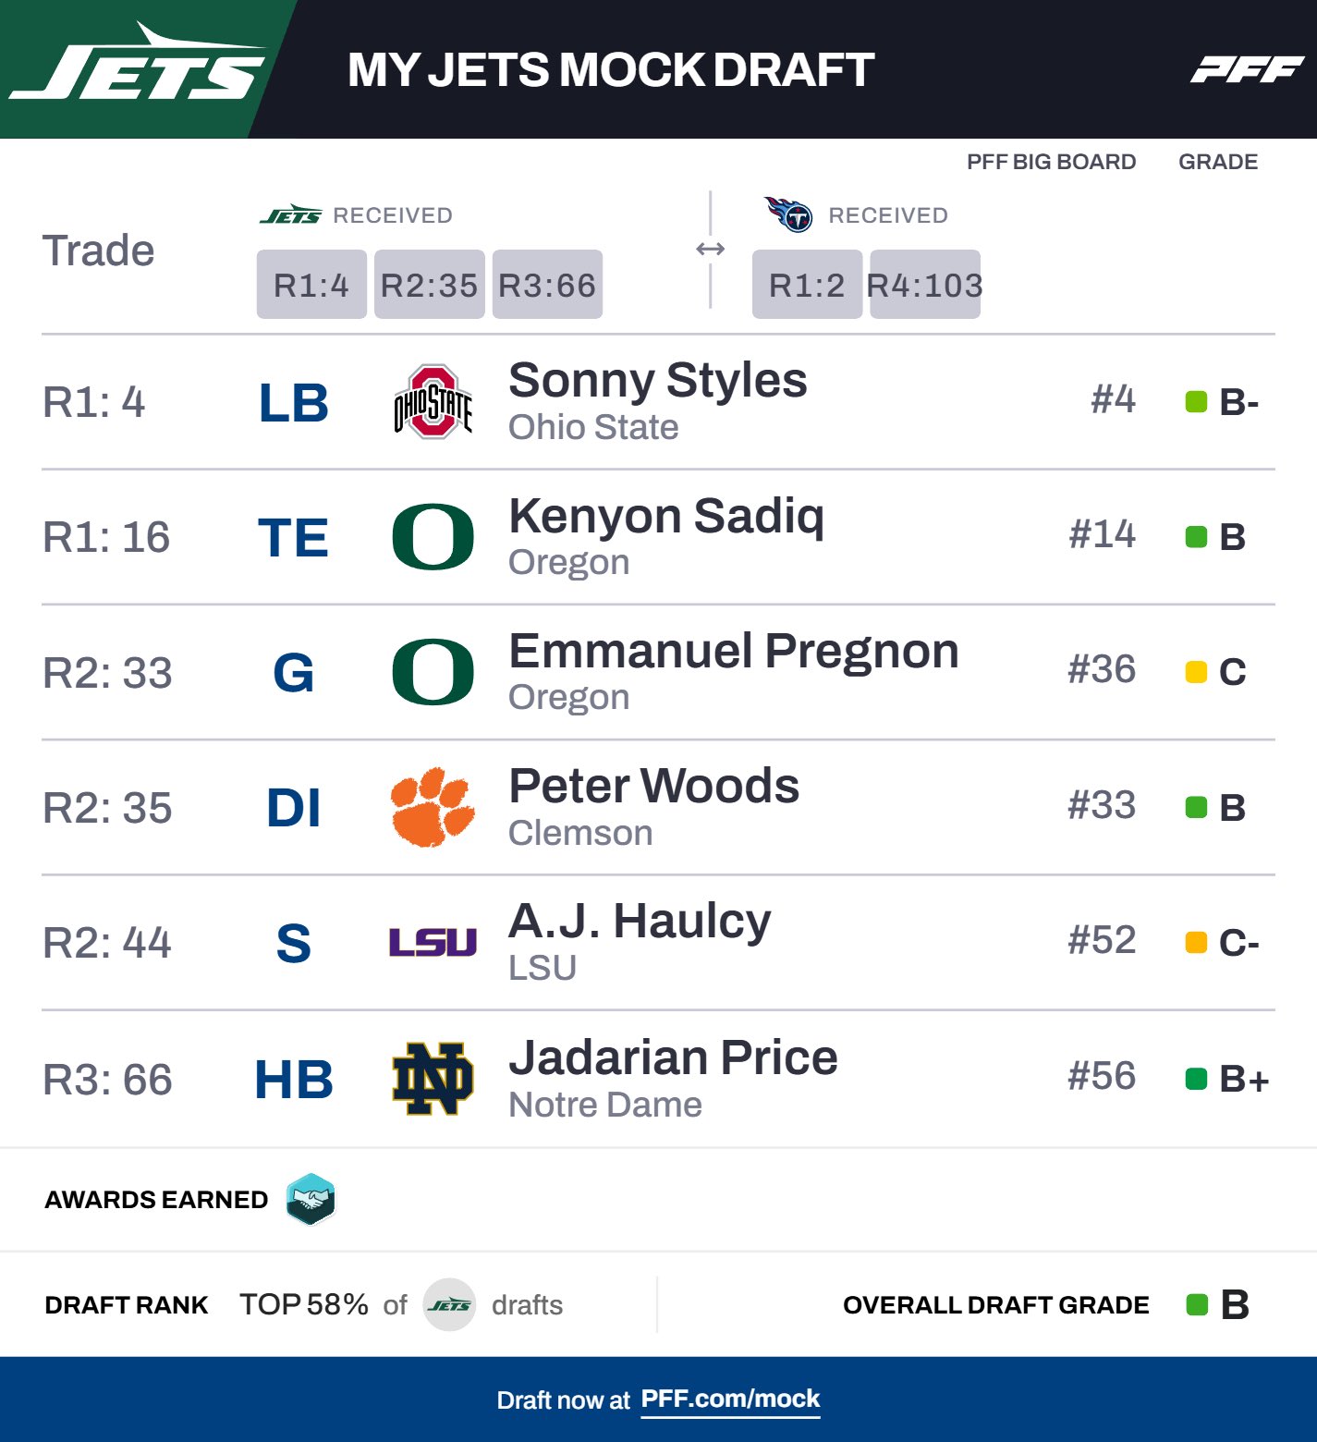Click the Oregon logo beside Kenyon Sadiq

click(x=433, y=537)
